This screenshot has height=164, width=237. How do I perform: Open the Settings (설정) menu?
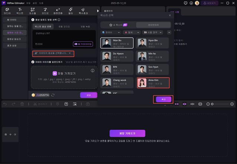pos(35,3)
